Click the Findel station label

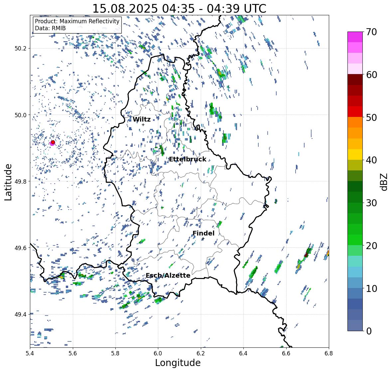click(x=203, y=233)
